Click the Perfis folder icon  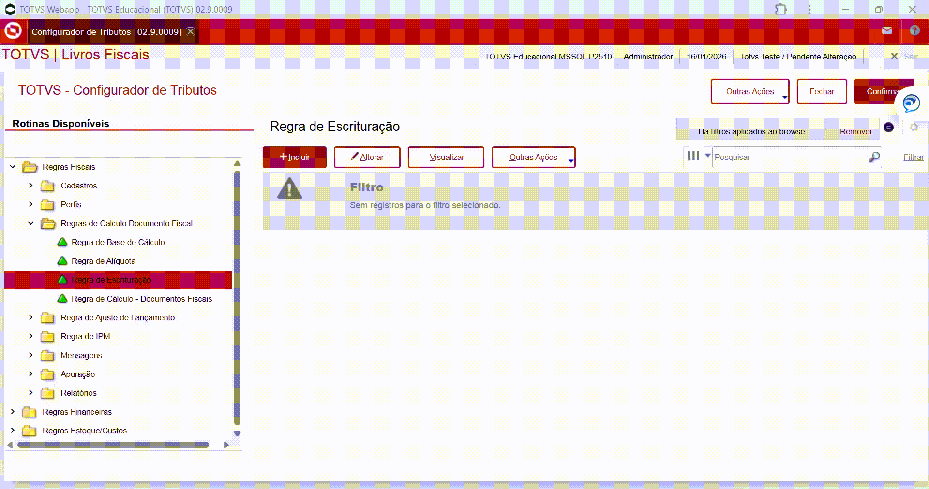[47, 205]
